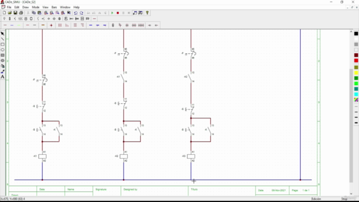Pick the bright red color swatch
This screenshot has height=202, width=359.
pyautogui.click(x=356, y=61)
